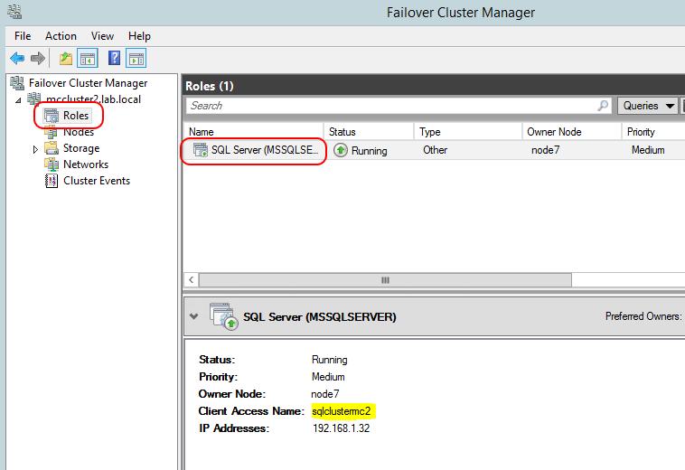Click the SQL Server details pane icon
The width and height of the screenshot is (685, 470).
pos(223,315)
